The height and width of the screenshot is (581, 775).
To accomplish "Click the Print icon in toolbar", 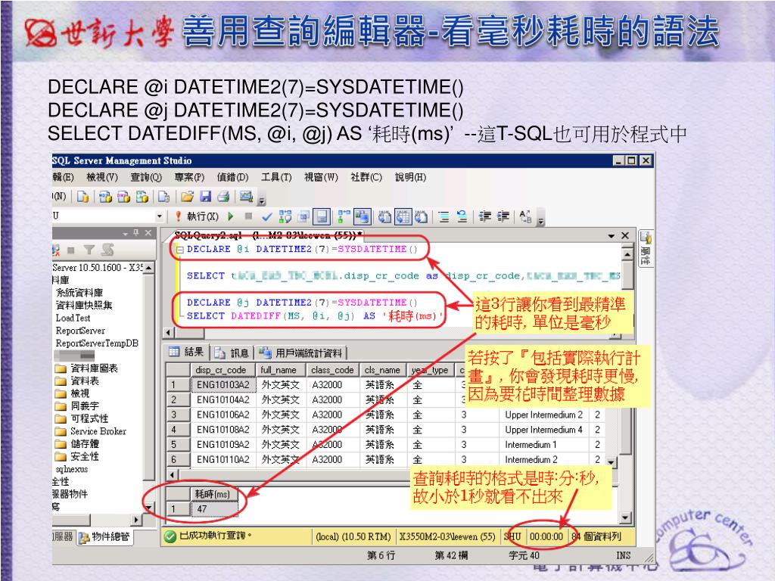I will pyautogui.click(x=223, y=197).
